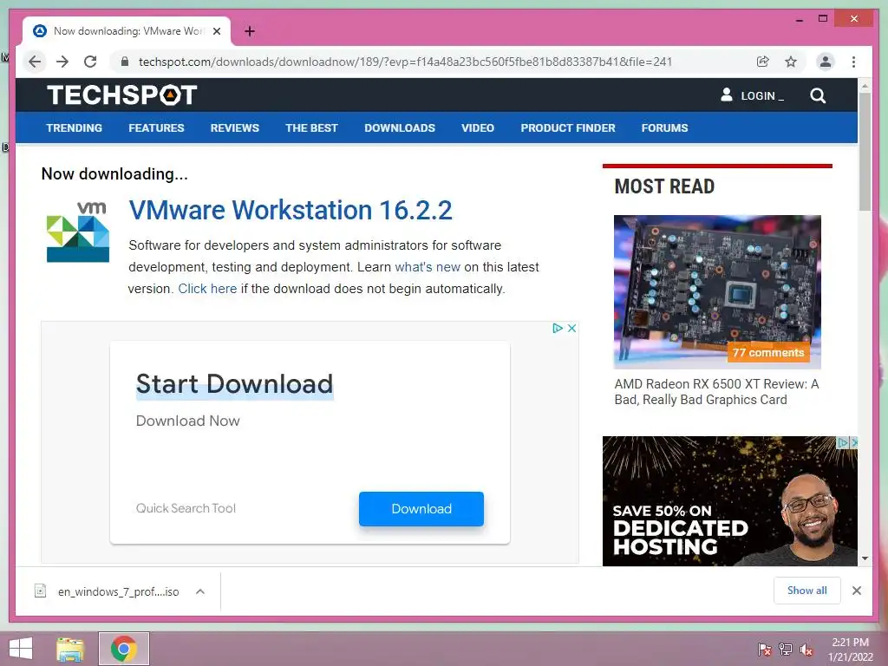Click the page vertical scrollbar thumb
This screenshot has width=888, height=666.
(x=865, y=152)
